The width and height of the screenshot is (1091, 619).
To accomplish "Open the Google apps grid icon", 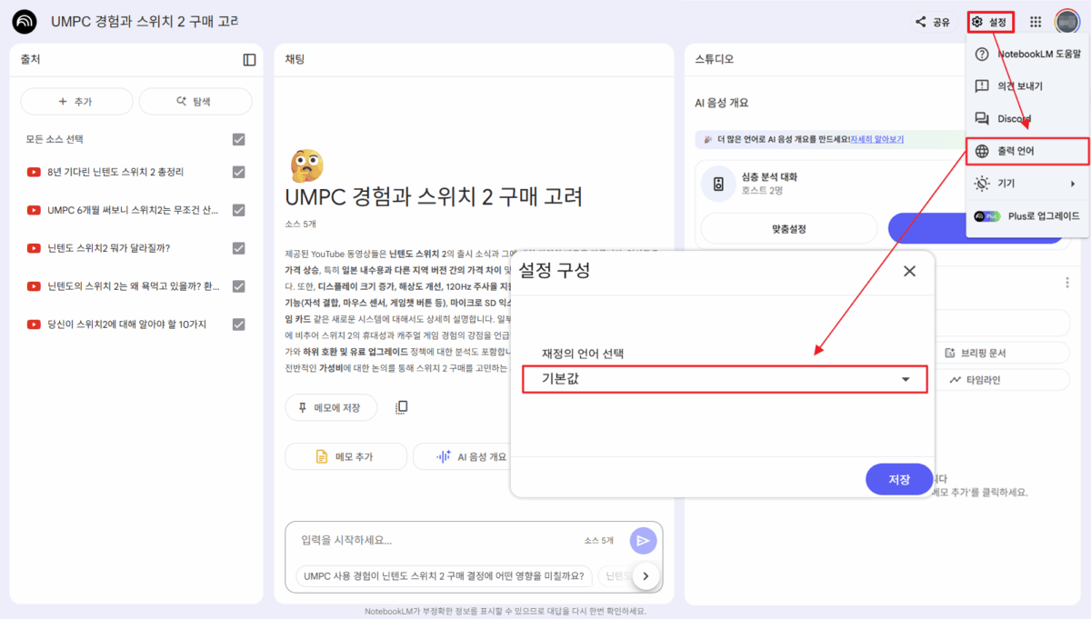I will click(1036, 22).
